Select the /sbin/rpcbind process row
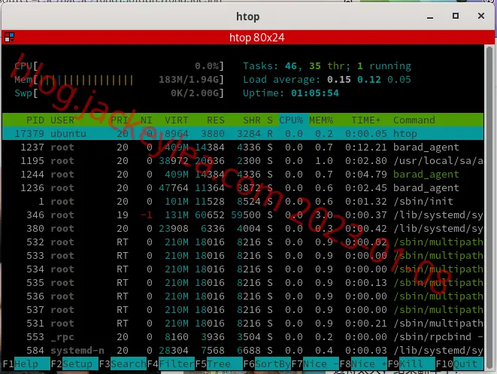 (x=243, y=337)
